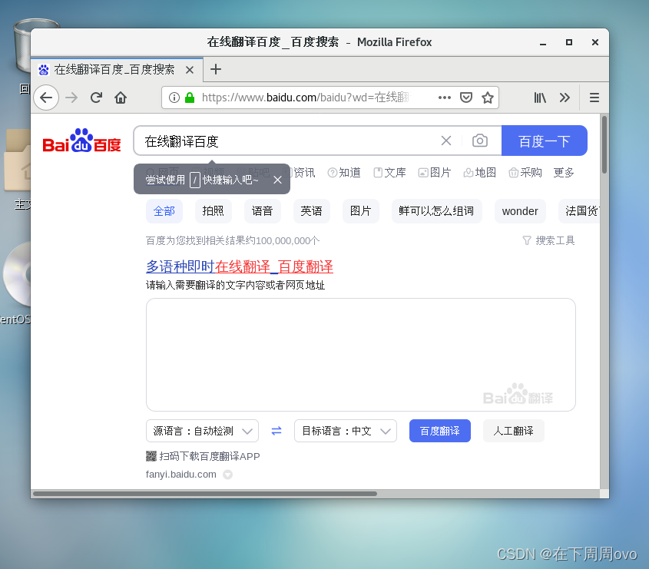Open page actions three-dot menu

coord(444,98)
